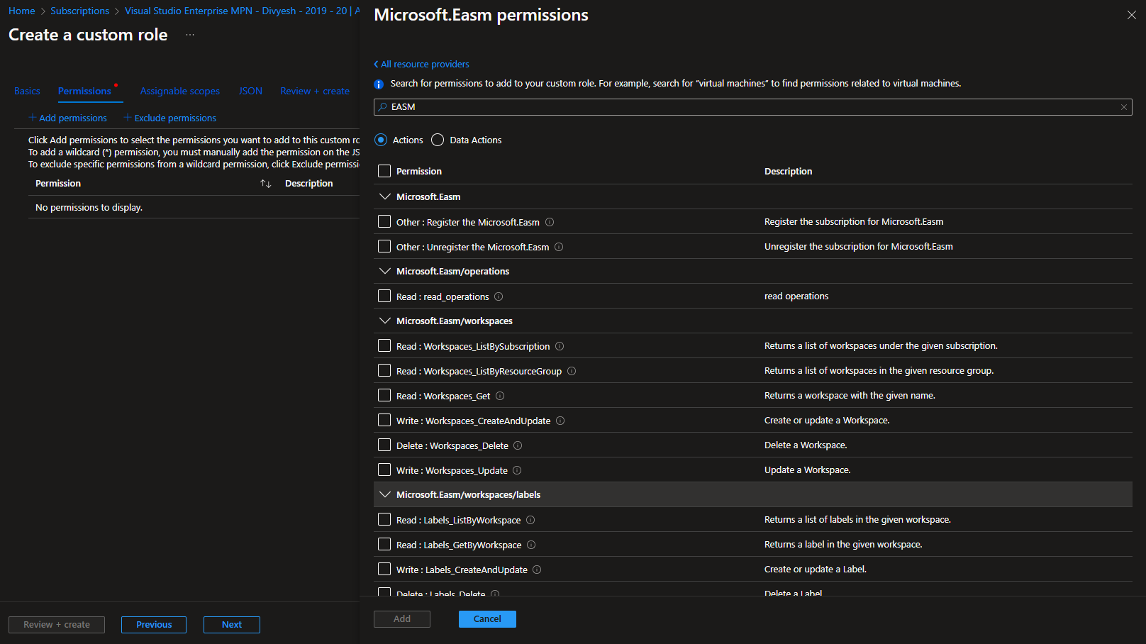Click info icon beside Workspaces_Get
The height and width of the screenshot is (644, 1146).
tap(500, 396)
